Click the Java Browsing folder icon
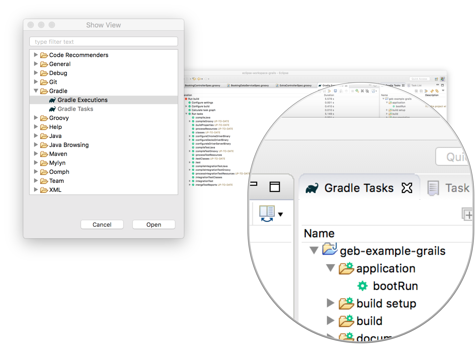 pyautogui.click(x=44, y=145)
